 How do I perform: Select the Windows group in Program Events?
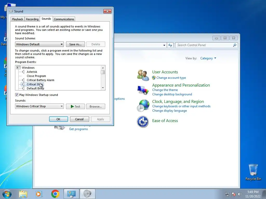click(28, 68)
